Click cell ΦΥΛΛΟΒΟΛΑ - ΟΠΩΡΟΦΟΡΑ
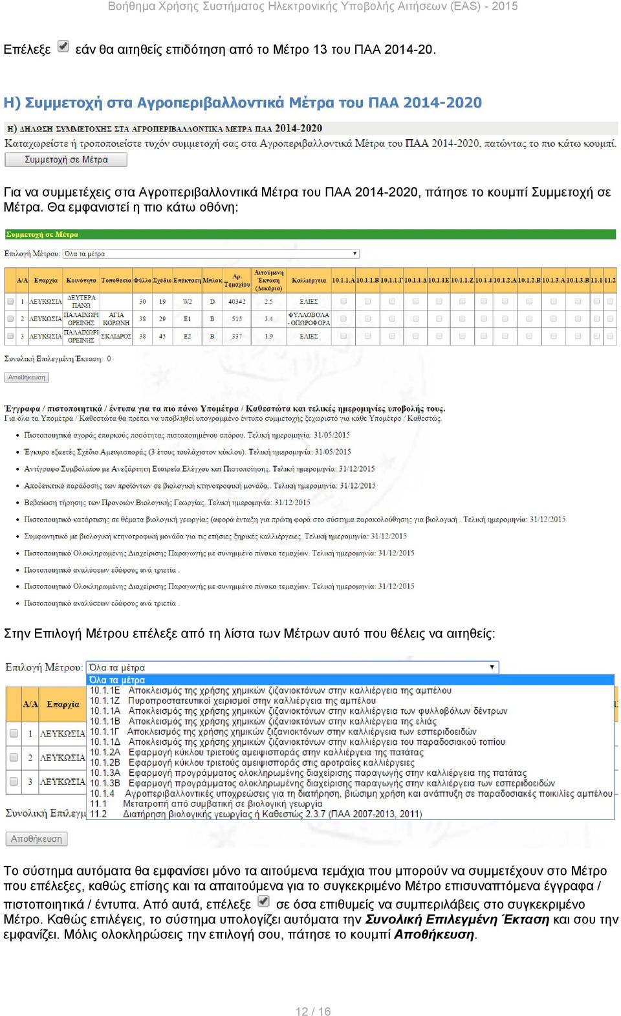Viewport: 621px width, 1016px height. pos(309,318)
